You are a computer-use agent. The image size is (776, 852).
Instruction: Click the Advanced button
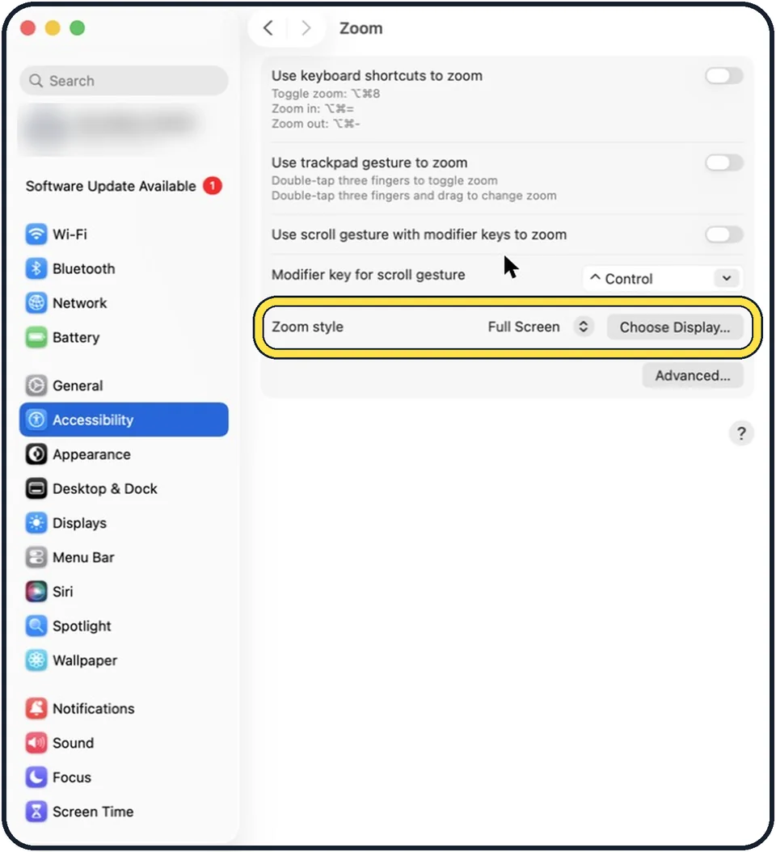692,375
